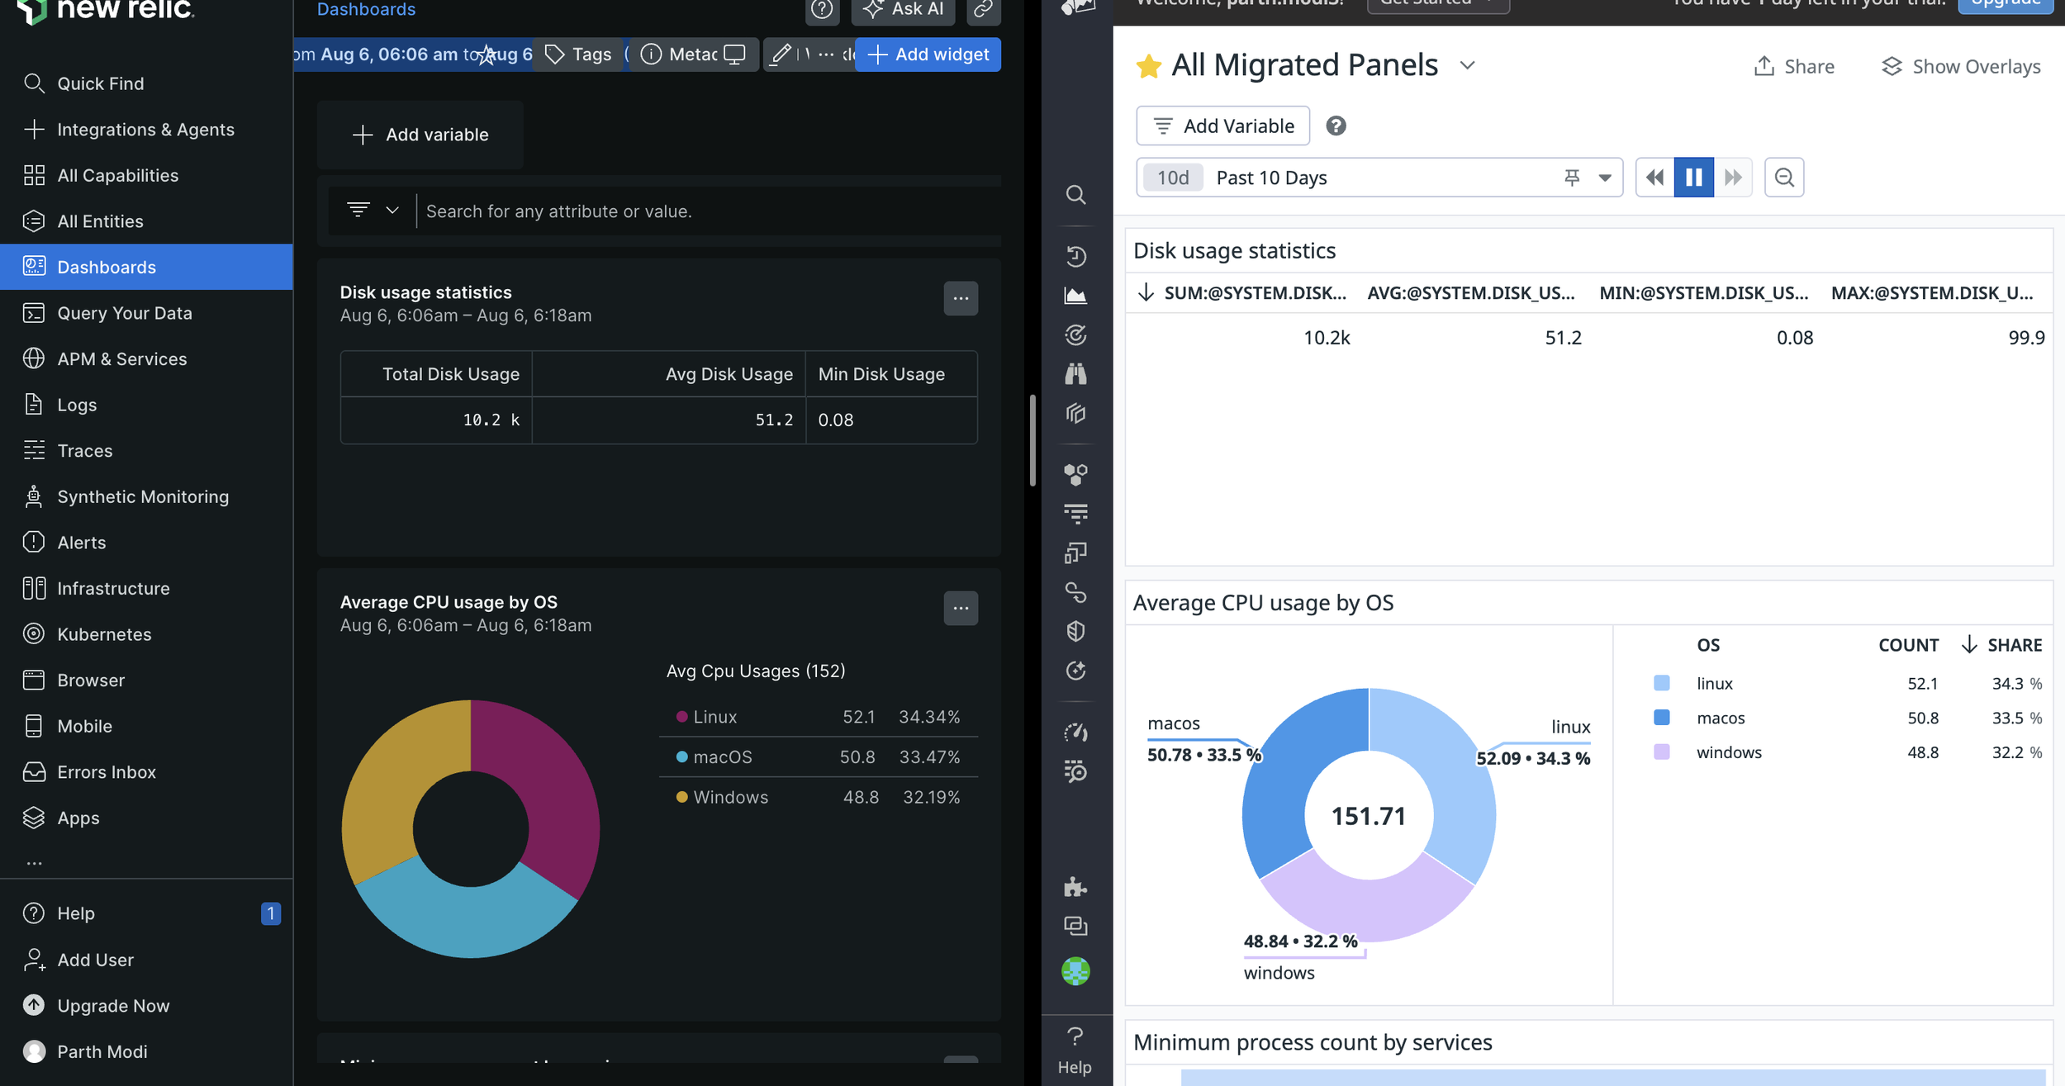
Task: Expand the All Migrated Panels title dropdown
Action: tap(1467, 65)
